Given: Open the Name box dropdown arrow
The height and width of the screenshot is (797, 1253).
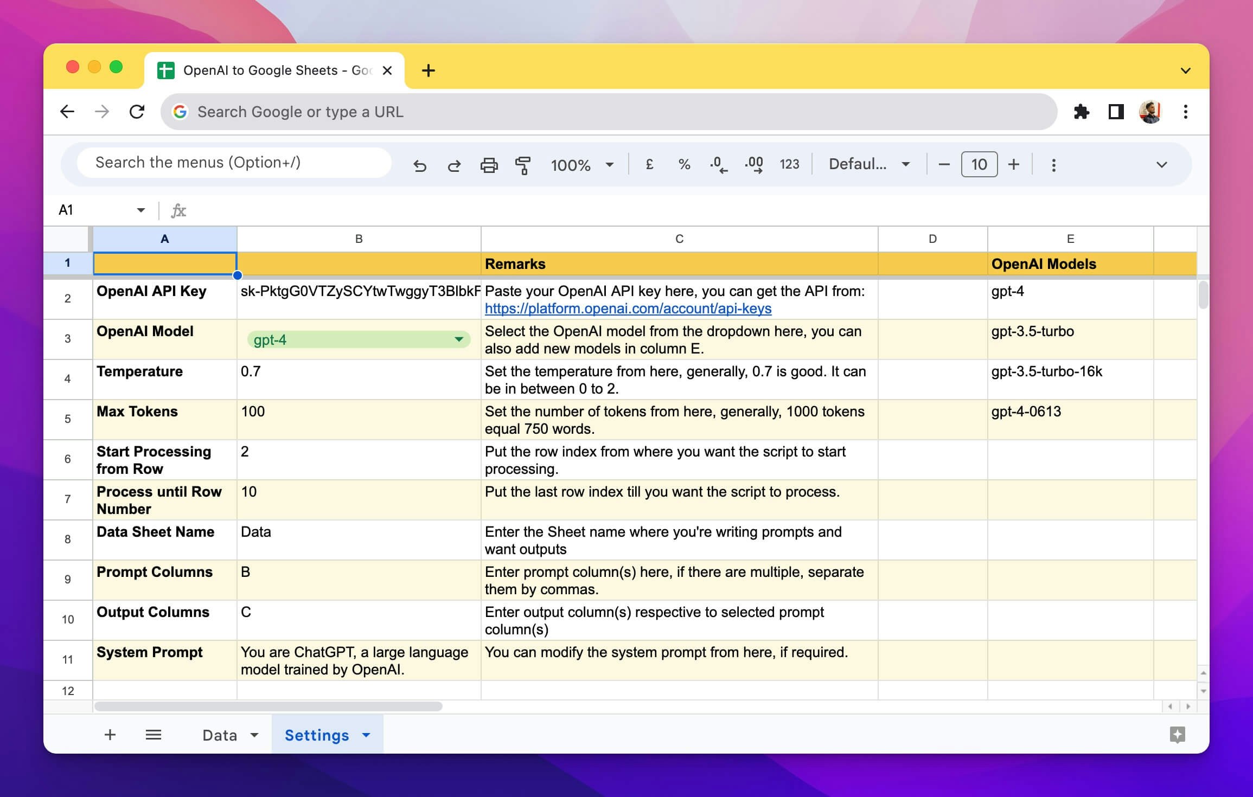Looking at the screenshot, I should 141,210.
